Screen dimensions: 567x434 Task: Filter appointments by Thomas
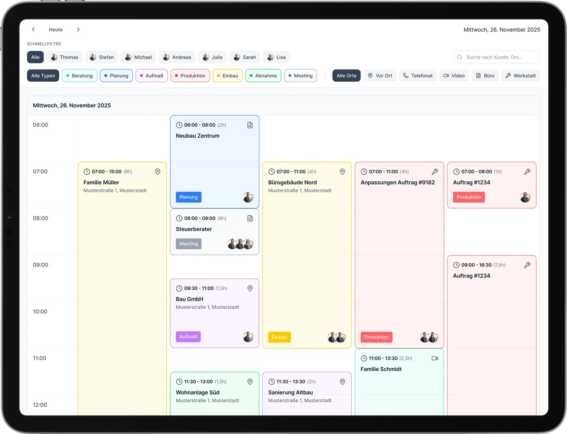(65, 58)
